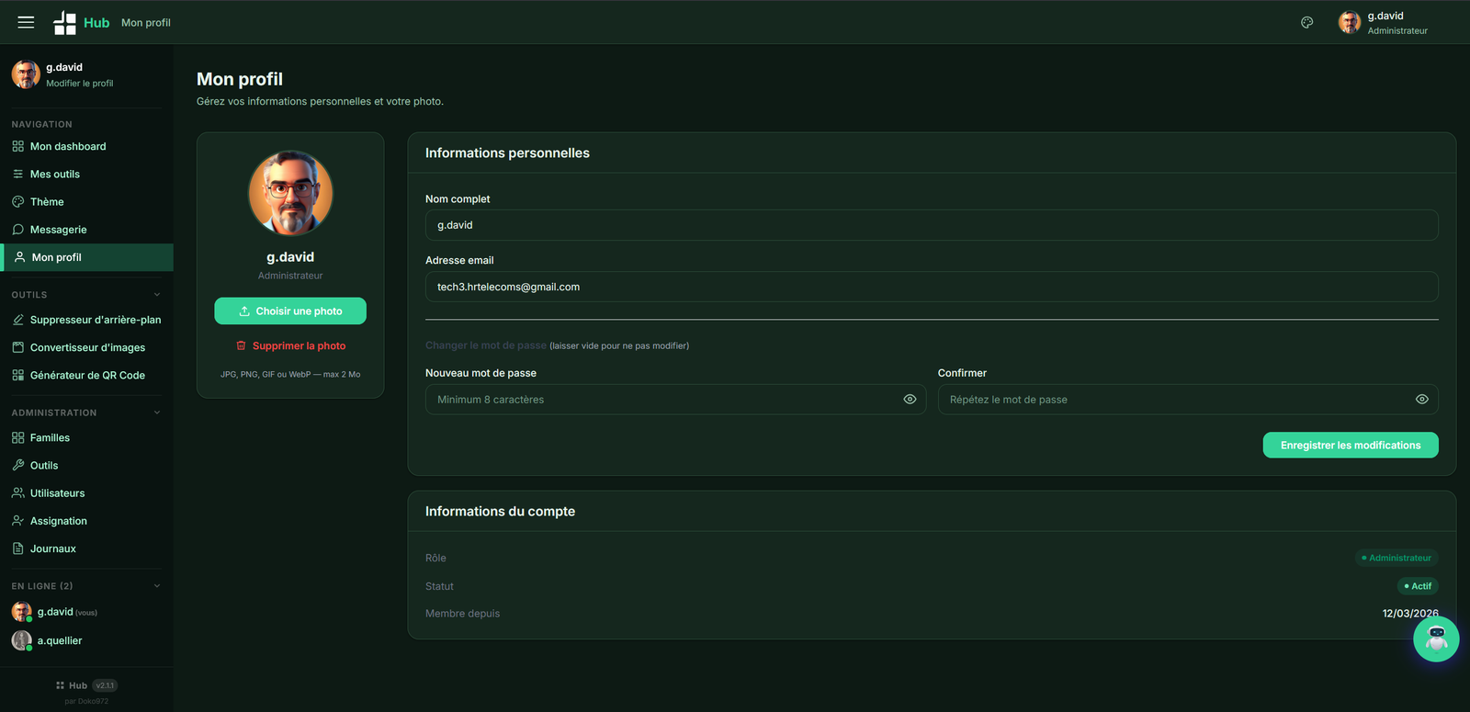Viewport: 1470px width, 712px height.
Task: Click the Assignation user-check icon
Action: click(18, 521)
